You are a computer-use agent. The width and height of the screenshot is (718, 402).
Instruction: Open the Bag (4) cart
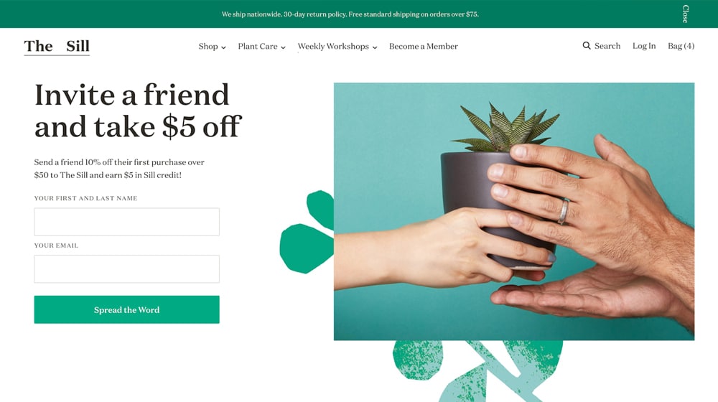click(681, 46)
